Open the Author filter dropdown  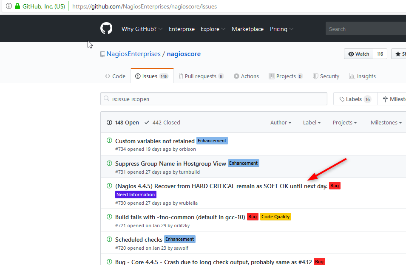point(281,122)
